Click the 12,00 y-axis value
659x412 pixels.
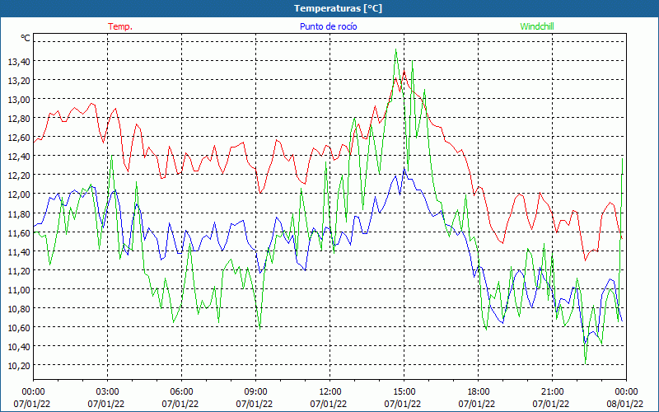(x=19, y=194)
